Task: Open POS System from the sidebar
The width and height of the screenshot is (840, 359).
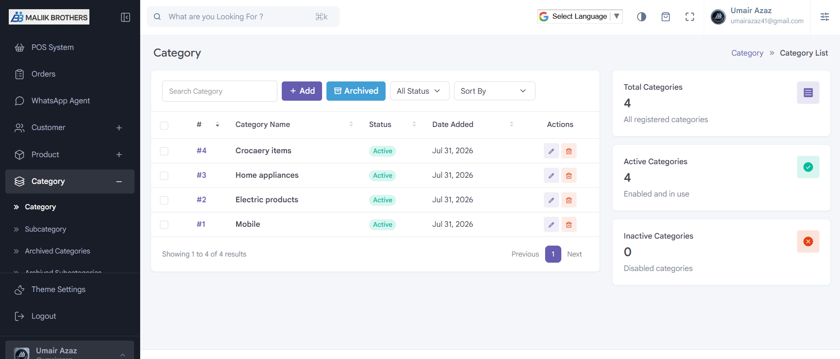Action: pyautogui.click(x=53, y=47)
